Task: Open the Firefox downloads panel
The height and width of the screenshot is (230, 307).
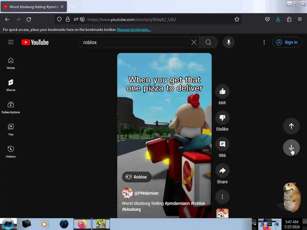Action: (x=278, y=19)
